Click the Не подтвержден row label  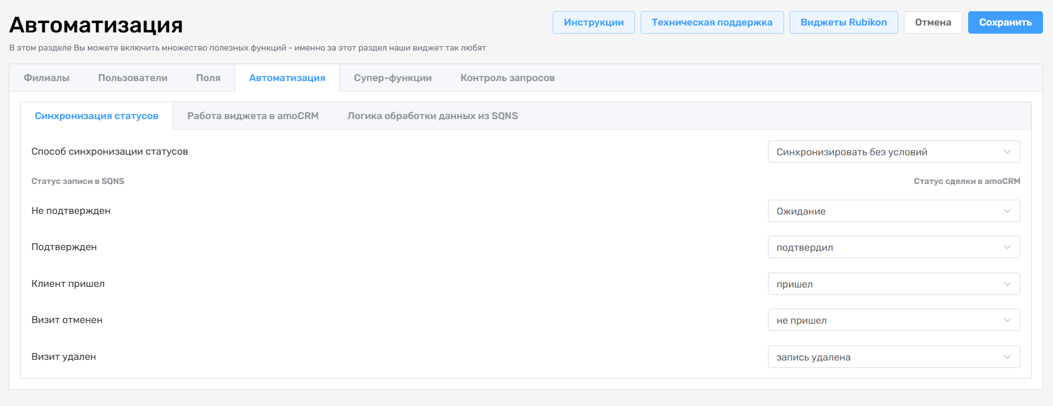pyautogui.click(x=71, y=211)
